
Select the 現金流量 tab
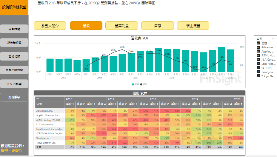[193, 26]
